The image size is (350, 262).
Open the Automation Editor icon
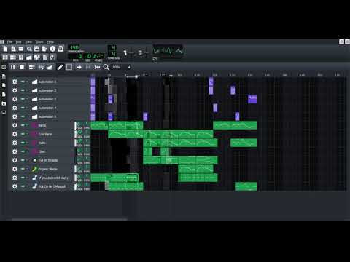(29, 57)
